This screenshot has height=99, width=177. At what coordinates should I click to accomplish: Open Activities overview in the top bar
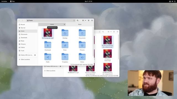4,1
